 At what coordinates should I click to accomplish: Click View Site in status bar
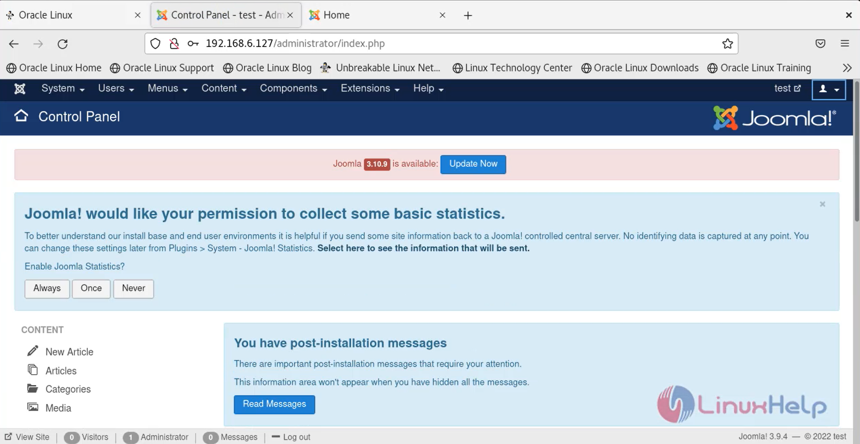click(27, 437)
